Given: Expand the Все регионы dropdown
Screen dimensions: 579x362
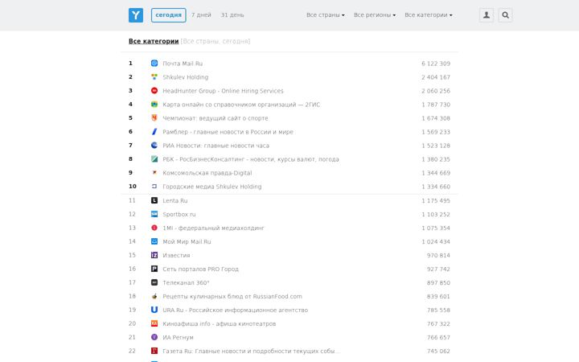Looking at the screenshot, I should pyautogui.click(x=375, y=15).
